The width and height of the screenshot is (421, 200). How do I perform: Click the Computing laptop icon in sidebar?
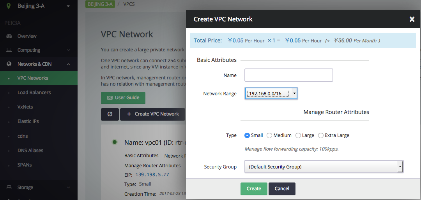coord(9,50)
